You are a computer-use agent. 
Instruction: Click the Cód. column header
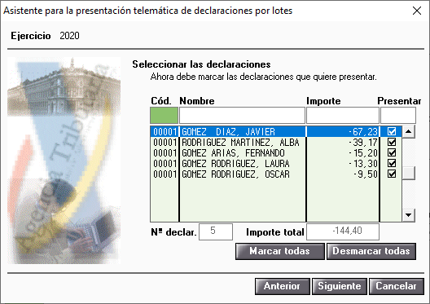pos(161,101)
